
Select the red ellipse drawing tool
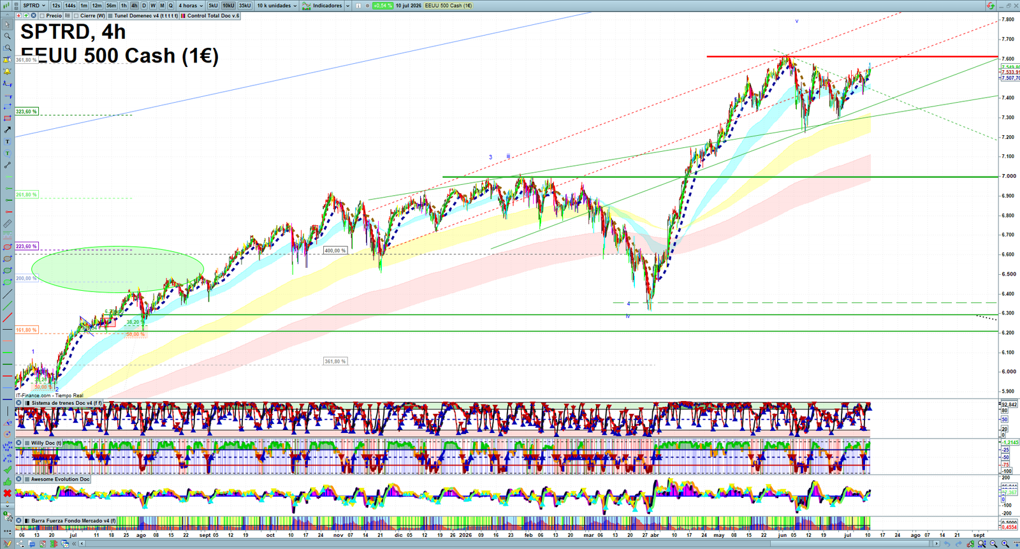click(x=7, y=247)
